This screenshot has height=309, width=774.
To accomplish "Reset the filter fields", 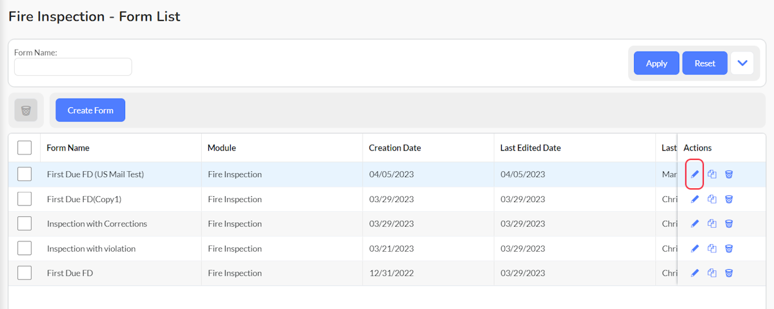I will (705, 63).
